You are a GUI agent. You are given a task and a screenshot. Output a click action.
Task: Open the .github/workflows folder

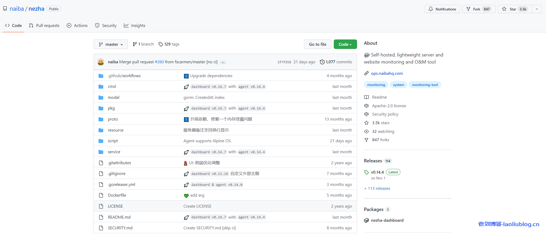click(124, 76)
